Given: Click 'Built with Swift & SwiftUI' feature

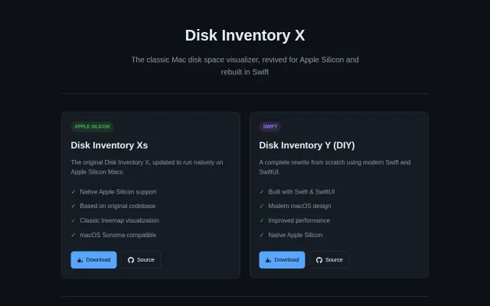Looking at the screenshot, I should (x=302, y=192).
